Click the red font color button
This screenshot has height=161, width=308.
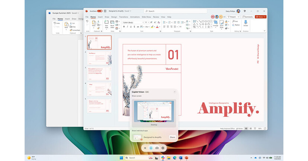click(x=157, y=27)
